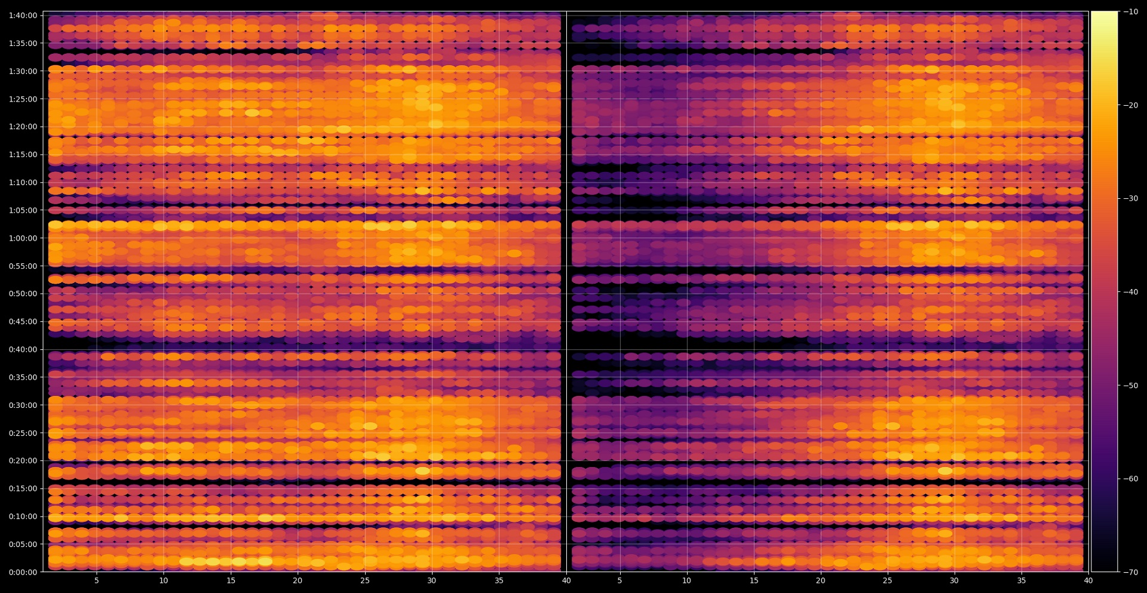Click the −50 colorbar label
Viewport: 1147px width, 593px height.
(1131, 385)
